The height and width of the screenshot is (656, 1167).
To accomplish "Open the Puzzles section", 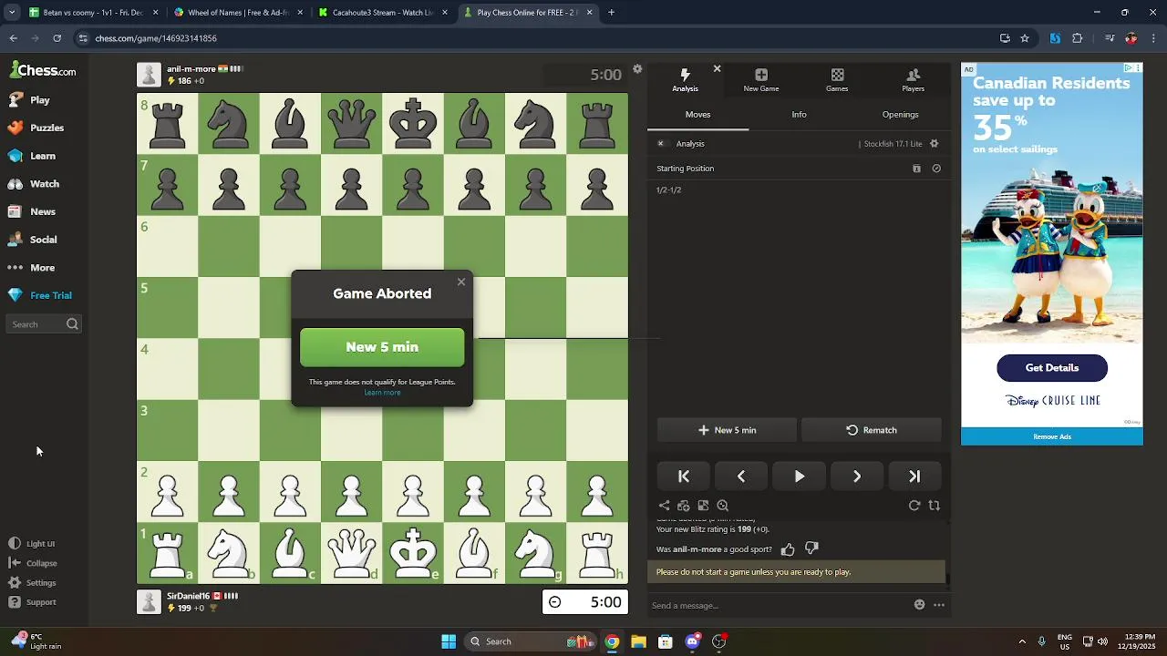I will [36, 128].
